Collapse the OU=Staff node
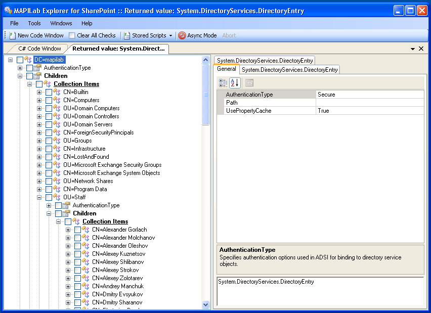This screenshot has height=313, width=431. coord(39,197)
